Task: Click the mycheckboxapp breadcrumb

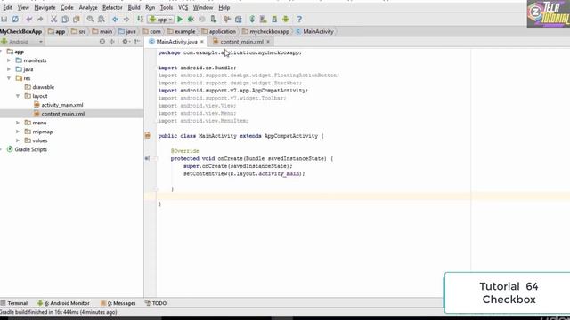Action: click(265, 32)
